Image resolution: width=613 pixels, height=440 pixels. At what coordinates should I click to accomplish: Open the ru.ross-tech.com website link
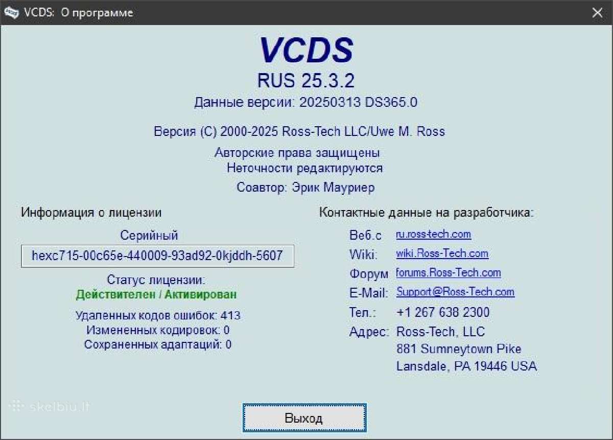(433, 234)
